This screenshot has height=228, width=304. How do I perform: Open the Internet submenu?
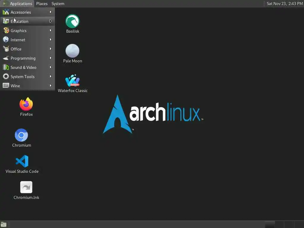point(27,39)
